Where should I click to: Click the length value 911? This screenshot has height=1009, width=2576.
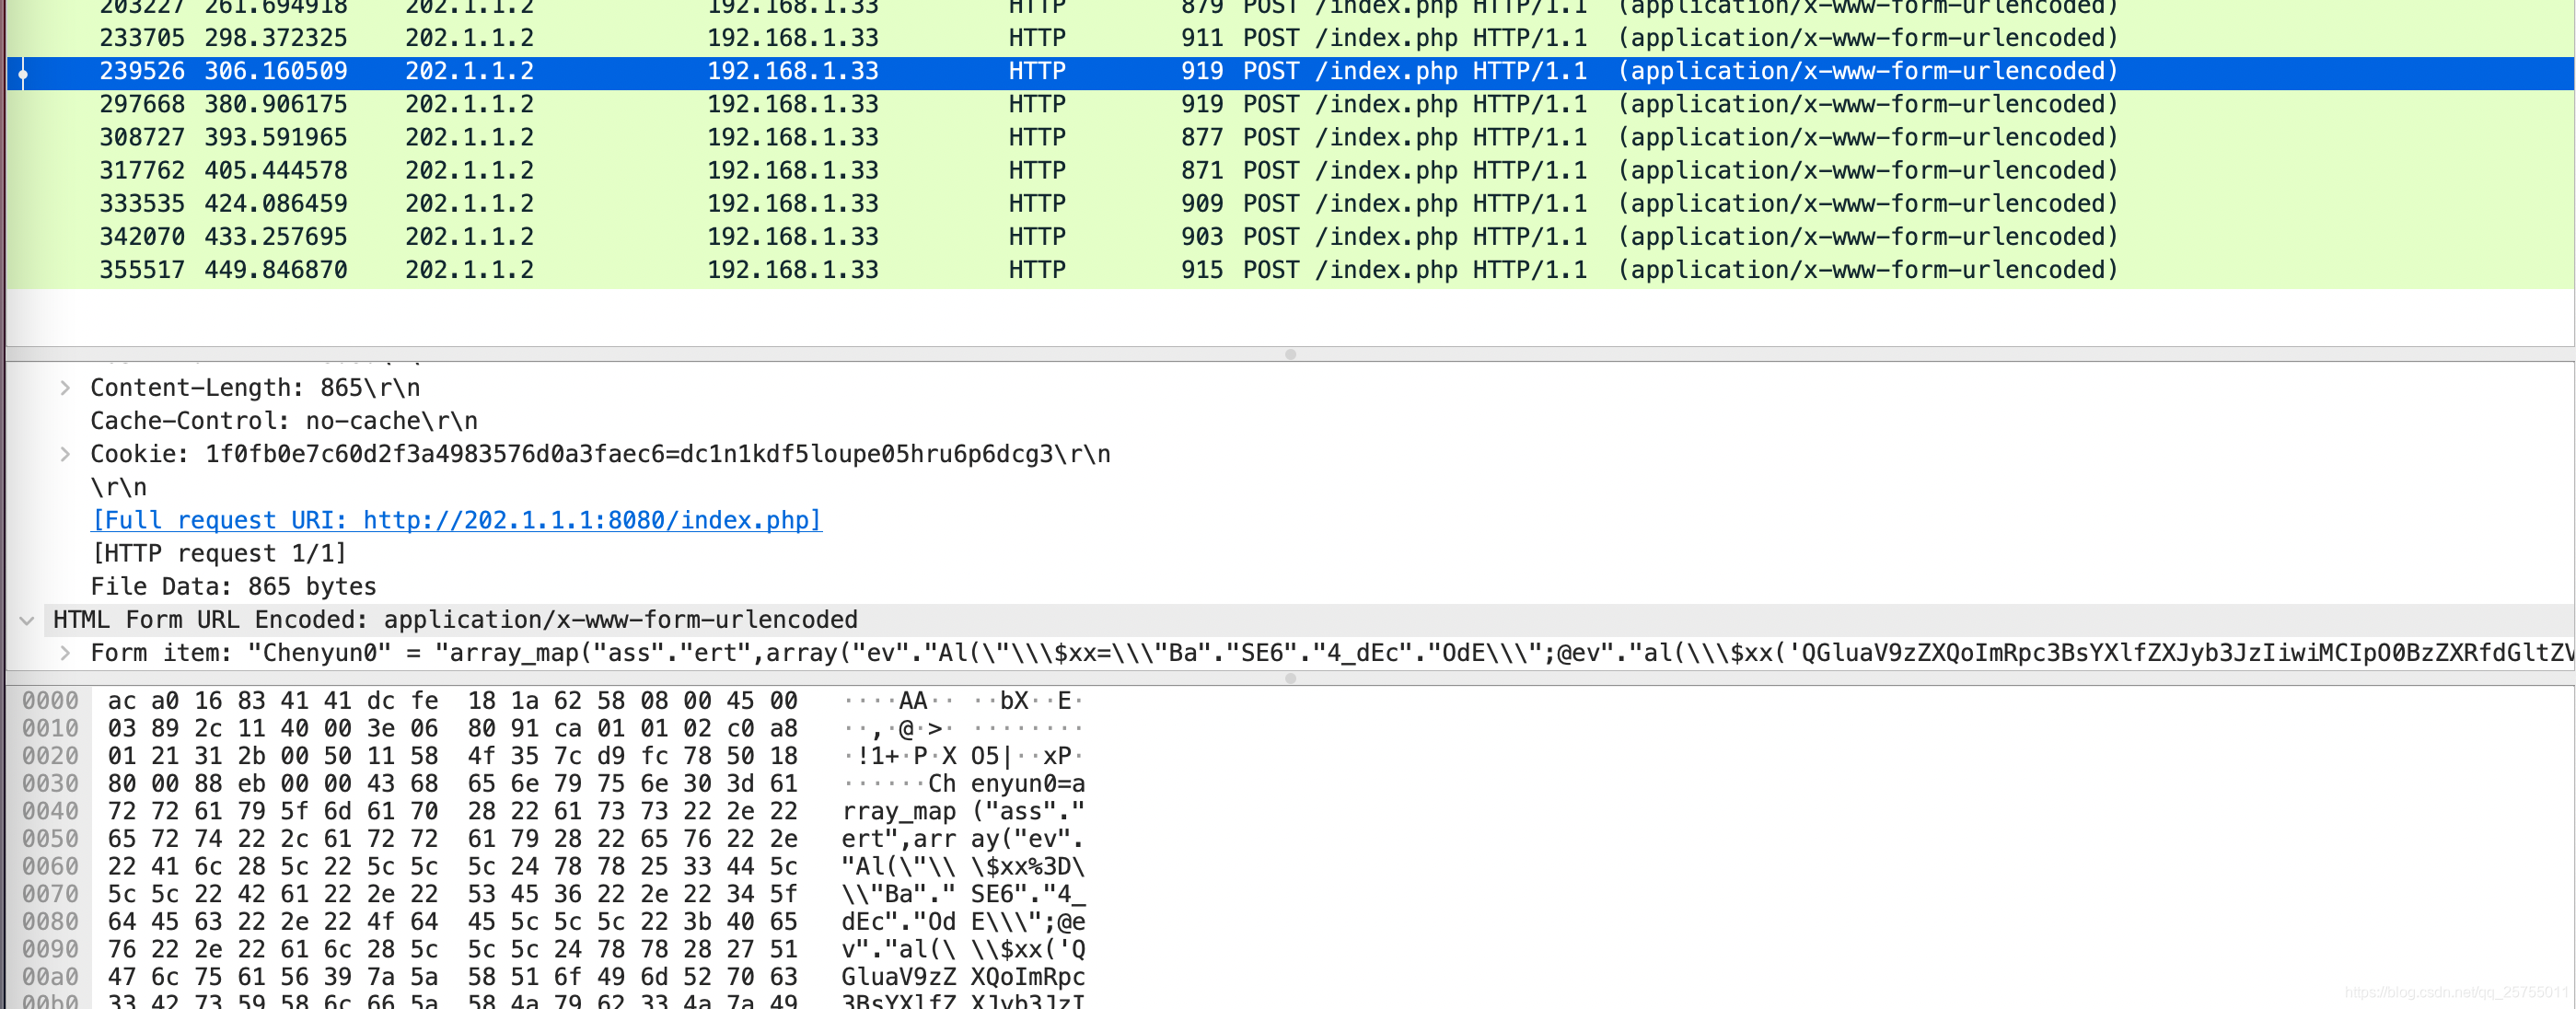pyautogui.click(x=1202, y=38)
